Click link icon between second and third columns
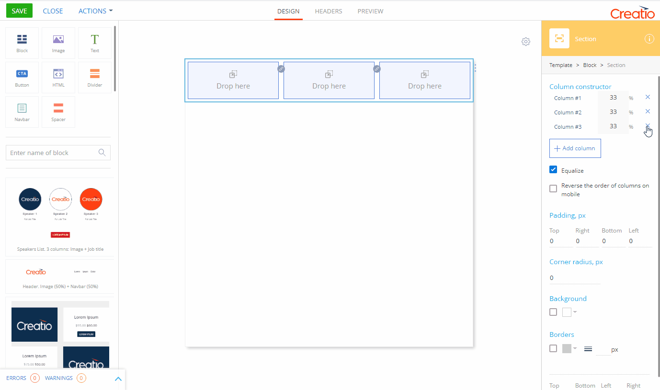The image size is (660, 390). (x=377, y=69)
